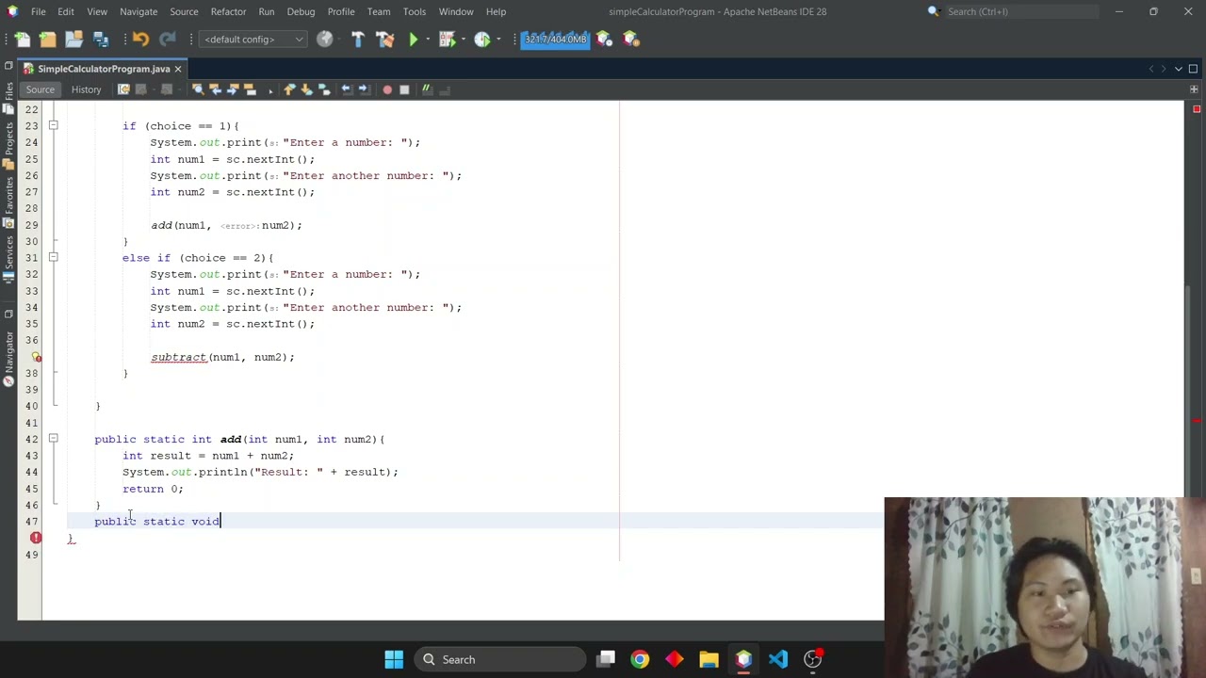Click the Undo arrow icon
This screenshot has width=1206, height=678.
pyautogui.click(x=140, y=40)
